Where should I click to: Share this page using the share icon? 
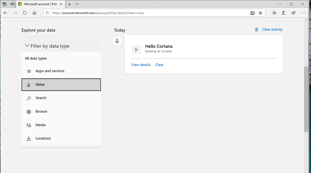[x=293, y=13]
